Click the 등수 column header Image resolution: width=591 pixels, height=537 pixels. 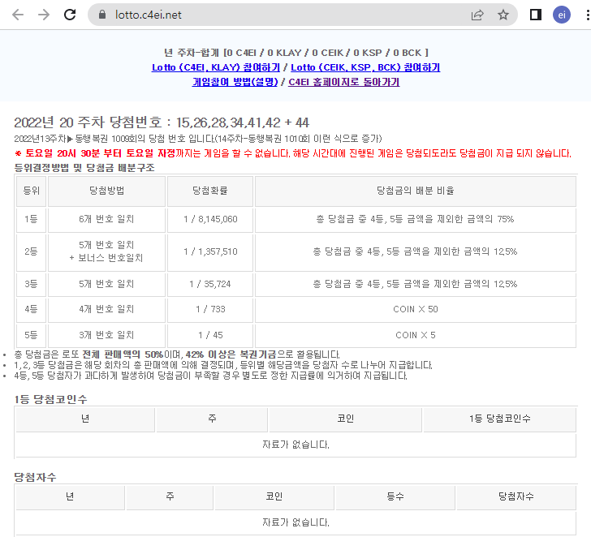pyautogui.click(x=395, y=497)
